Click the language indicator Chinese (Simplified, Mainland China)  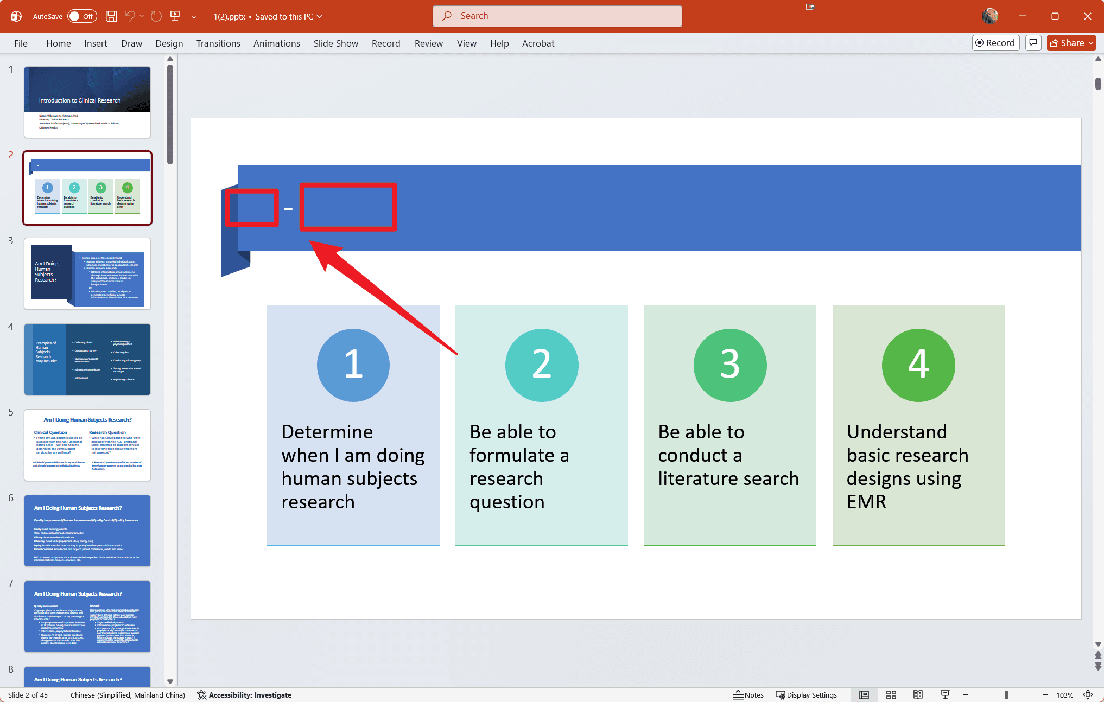point(128,695)
